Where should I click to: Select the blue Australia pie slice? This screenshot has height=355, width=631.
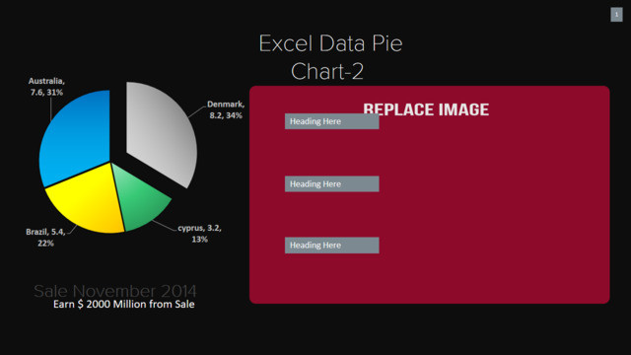pos(77,139)
